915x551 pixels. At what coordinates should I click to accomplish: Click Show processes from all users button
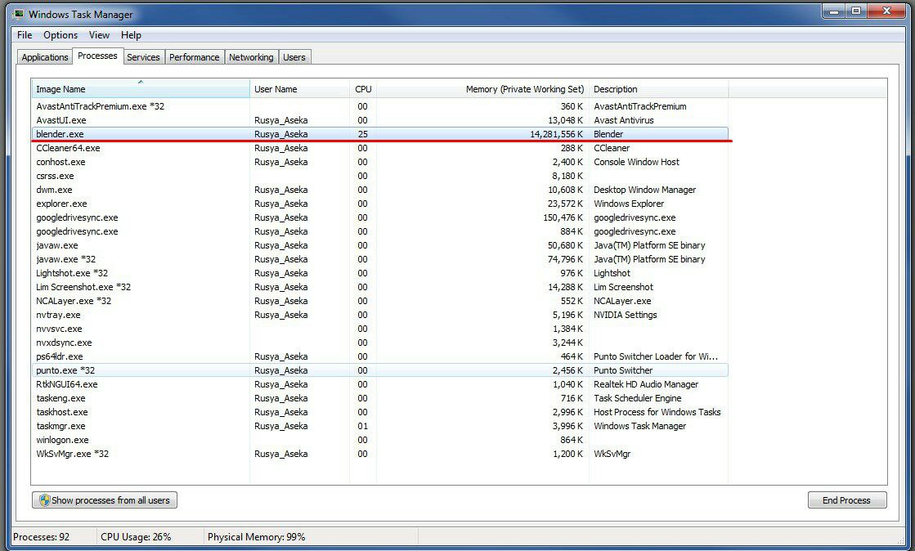point(105,500)
